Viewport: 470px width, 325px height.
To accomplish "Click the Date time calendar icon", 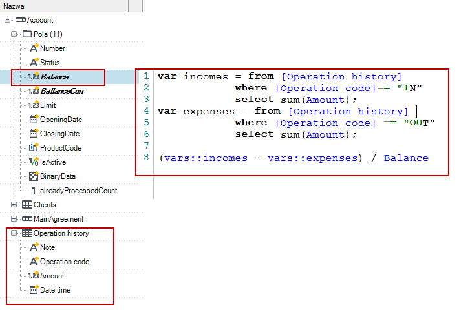I will click(x=34, y=289).
